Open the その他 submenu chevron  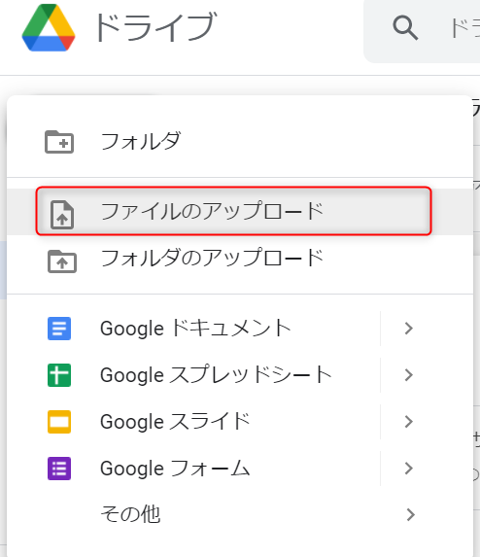pyautogui.click(x=410, y=514)
